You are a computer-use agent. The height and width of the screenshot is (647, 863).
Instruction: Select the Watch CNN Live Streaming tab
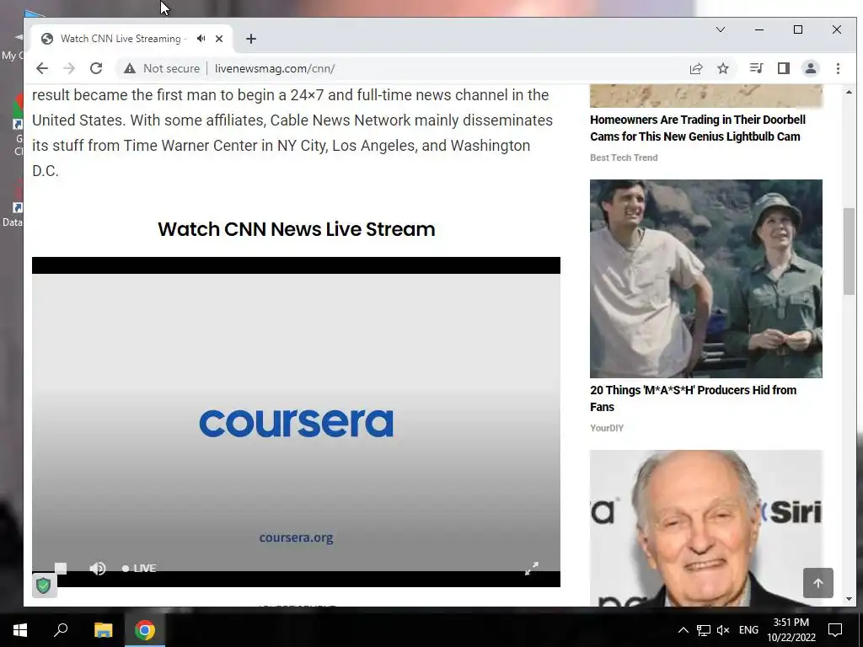[x=121, y=39]
